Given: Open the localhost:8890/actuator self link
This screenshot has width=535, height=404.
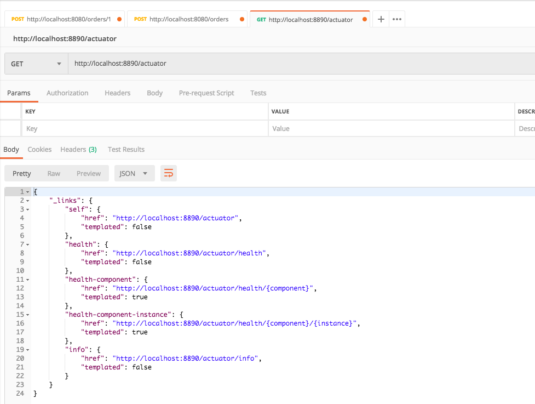Looking at the screenshot, I should pyautogui.click(x=176, y=218).
